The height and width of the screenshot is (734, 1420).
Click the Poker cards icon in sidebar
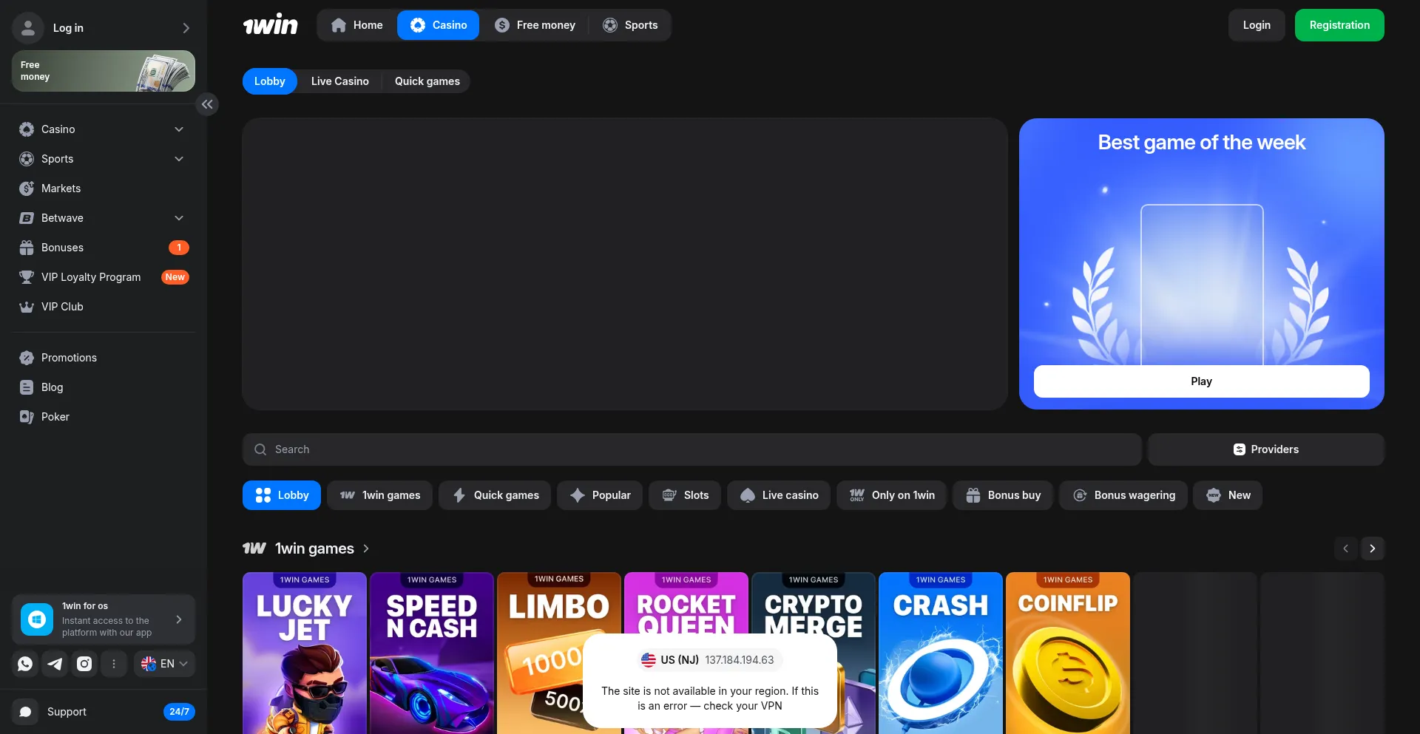coord(27,417)
